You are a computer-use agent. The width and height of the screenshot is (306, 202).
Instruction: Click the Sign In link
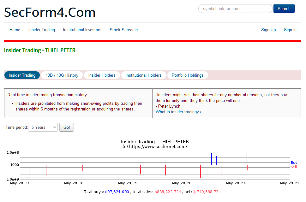pos(290,30)
